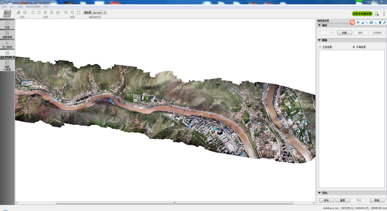Open the first menu bar item
The image size is (387, 211).
[4, 7]
